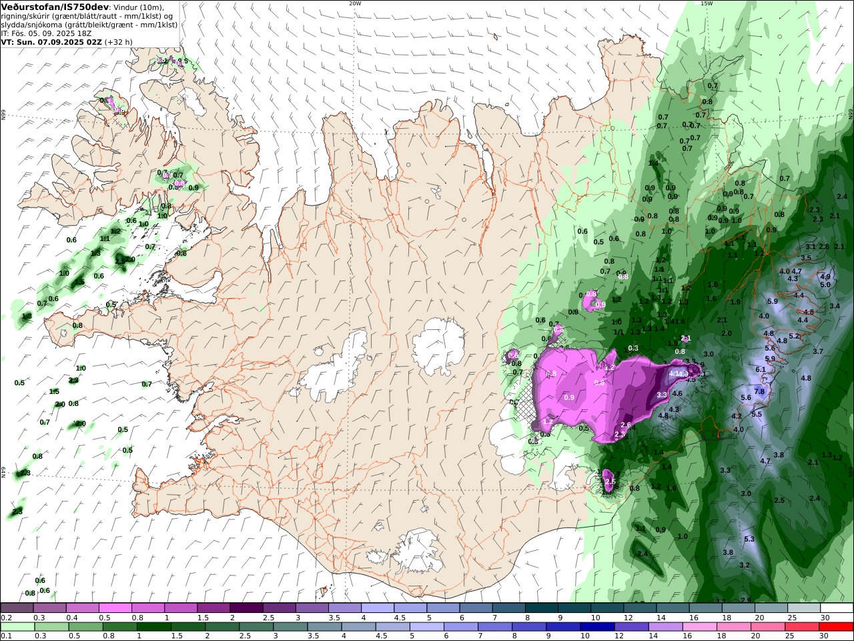Pick lower legend red swatch at 30
This screenshot has height=641, width=854.
pos(837,627)
